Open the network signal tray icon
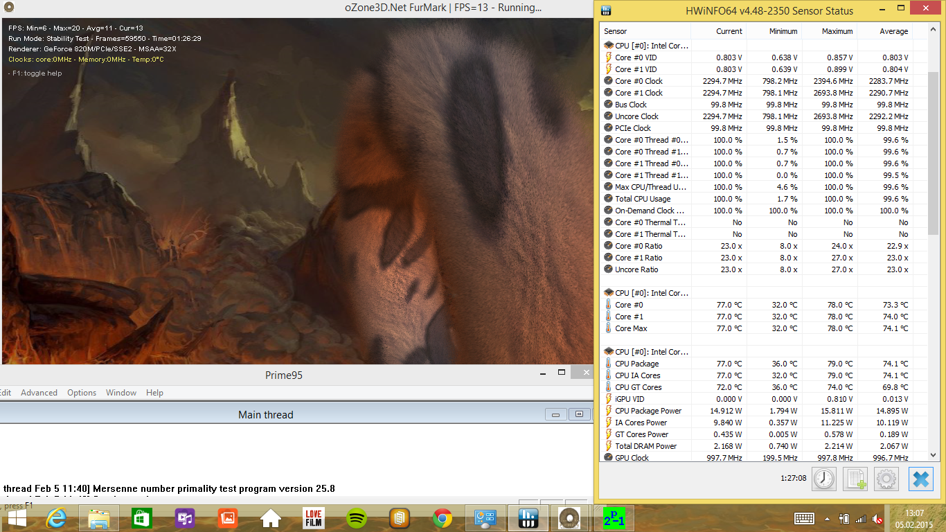The width and height of the screenshot is (946, 532). 861,518
